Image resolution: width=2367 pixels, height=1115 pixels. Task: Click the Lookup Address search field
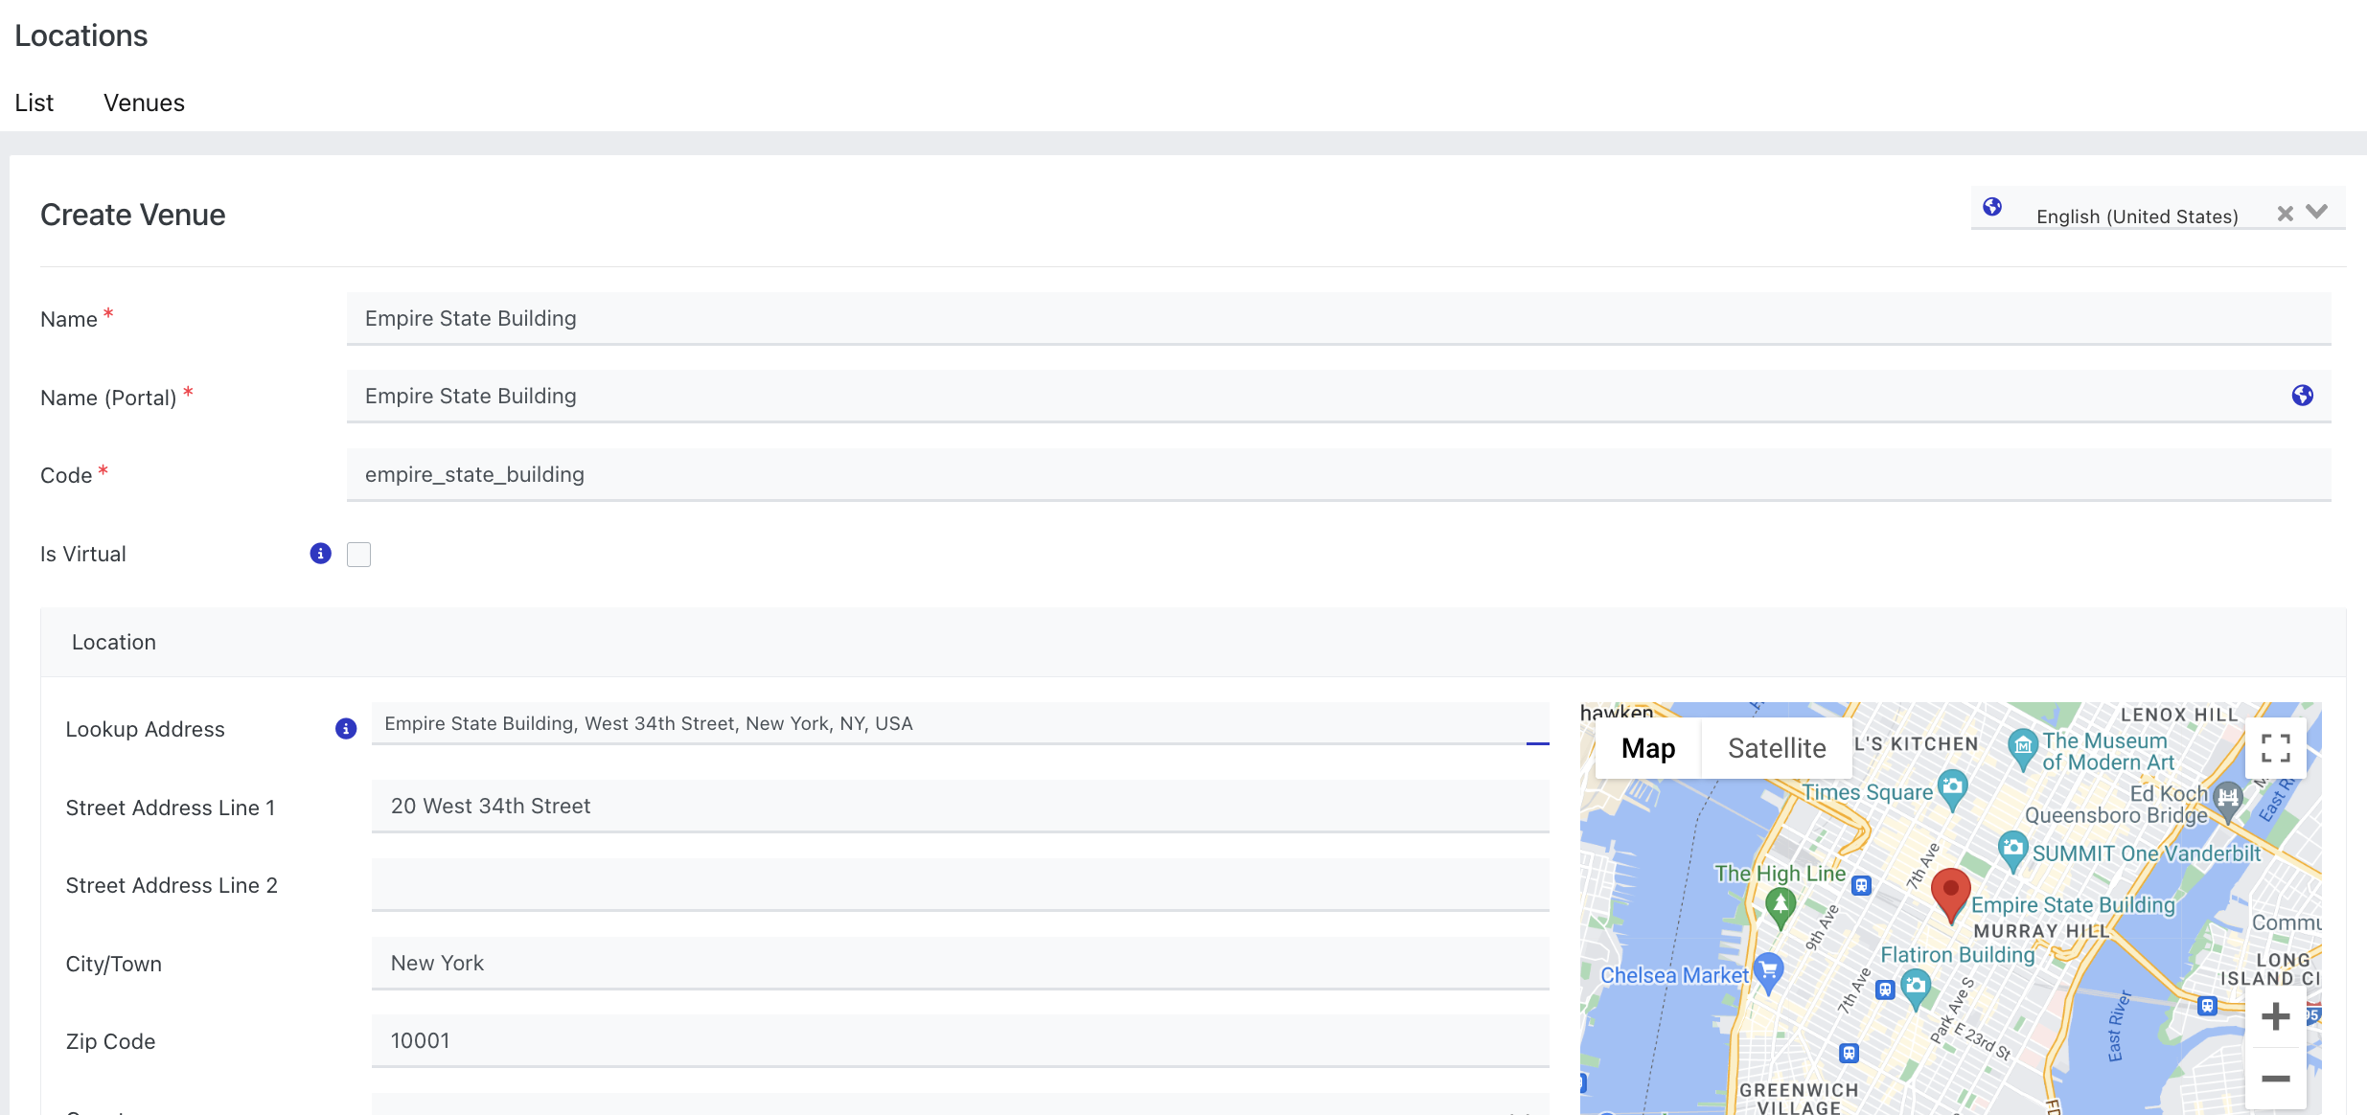pyautogui.click(x=960, y=724)
